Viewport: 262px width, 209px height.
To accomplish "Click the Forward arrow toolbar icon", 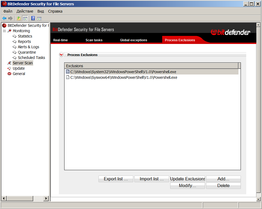I will coord(10,18).
